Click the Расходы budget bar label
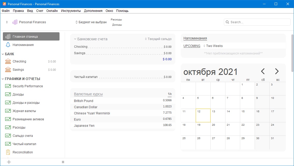The width and height of the screenshot is (294, 166). coord(116,19)
